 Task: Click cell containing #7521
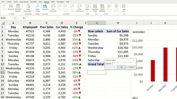click(30, 31)
